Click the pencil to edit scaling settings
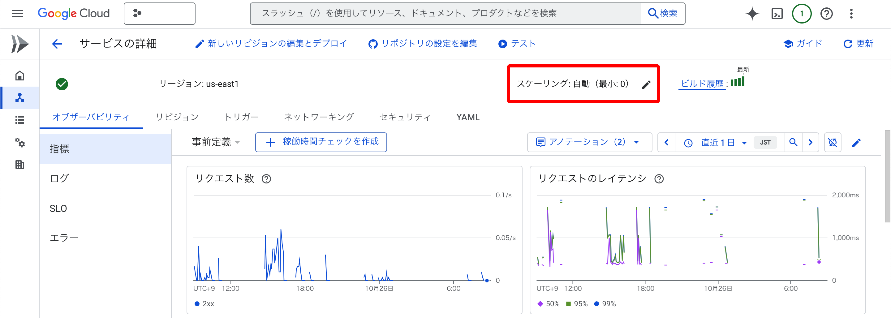Viewport: 891px width, 318px height. coord(647,84)
